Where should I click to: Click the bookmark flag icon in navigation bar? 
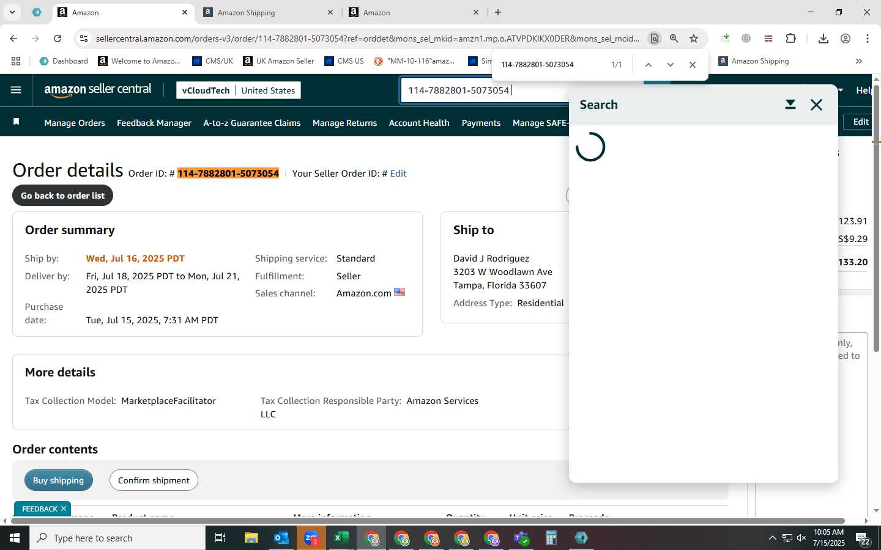click(x=17, y=122)
